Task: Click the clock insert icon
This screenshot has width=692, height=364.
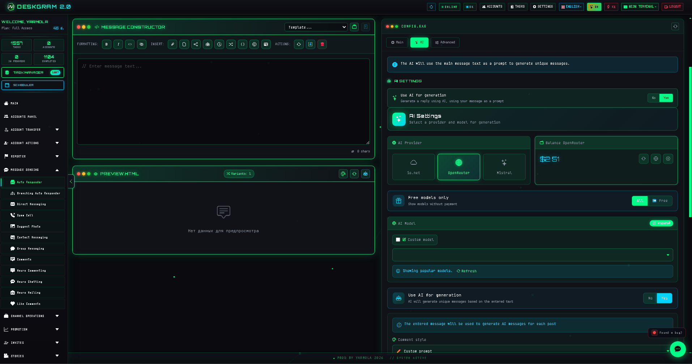Action: tap(219, 44)
